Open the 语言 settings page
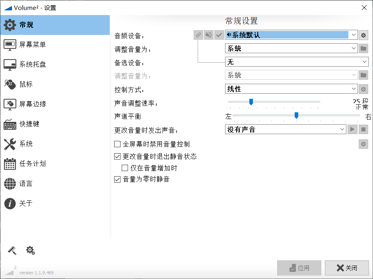 [x=26, y=183]
